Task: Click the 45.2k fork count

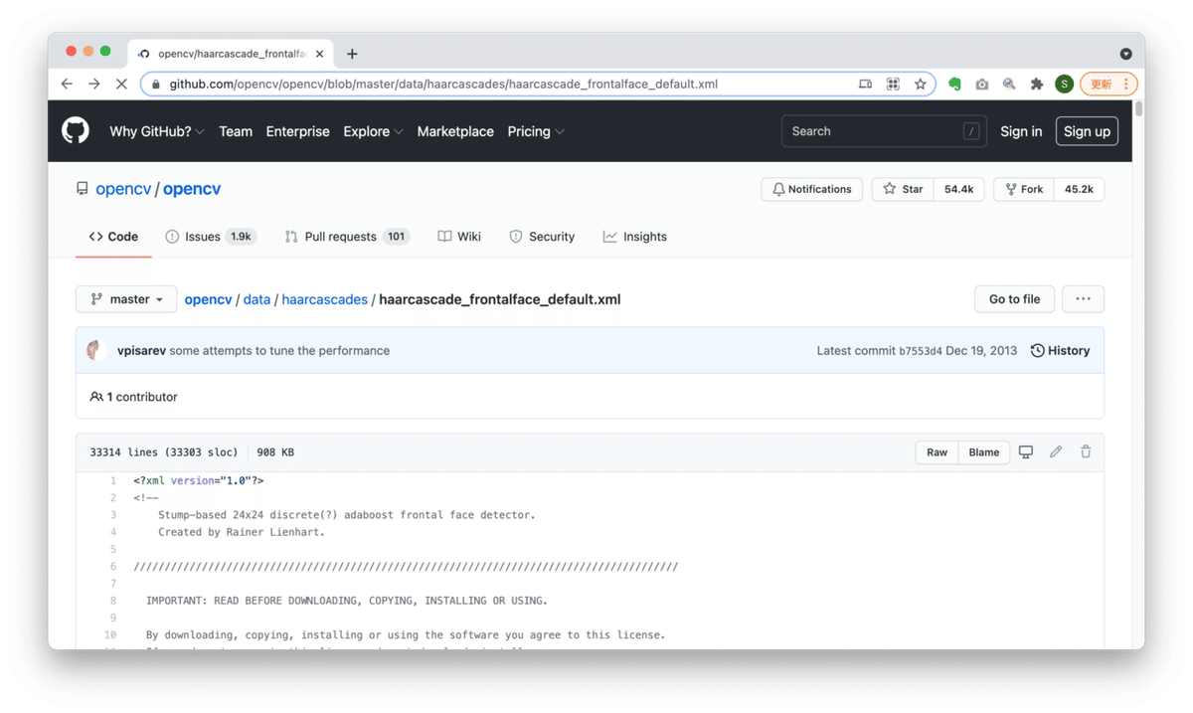Action: [x=1079, y=189]
